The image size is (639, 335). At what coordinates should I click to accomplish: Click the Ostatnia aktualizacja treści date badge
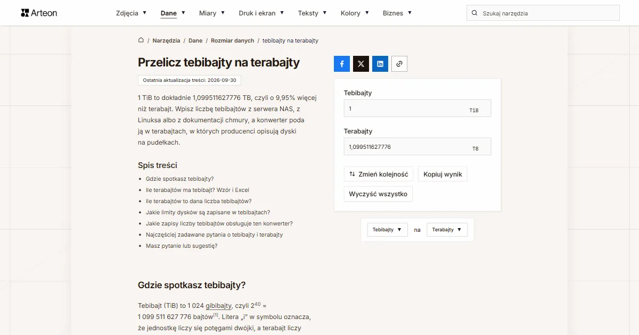click(190, 80)
